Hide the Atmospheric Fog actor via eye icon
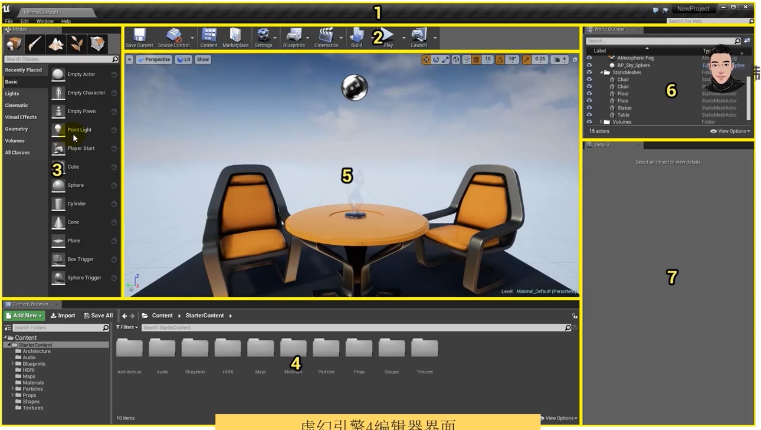Image resolution: width=761 pixels, height=430 pixels. coord(589,58)
